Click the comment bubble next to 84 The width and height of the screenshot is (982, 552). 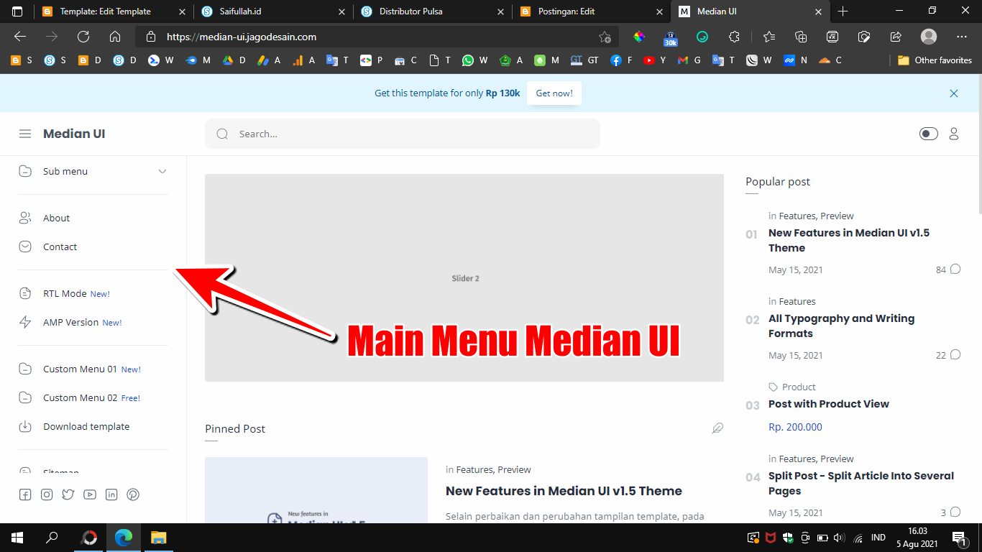point(955,270)
